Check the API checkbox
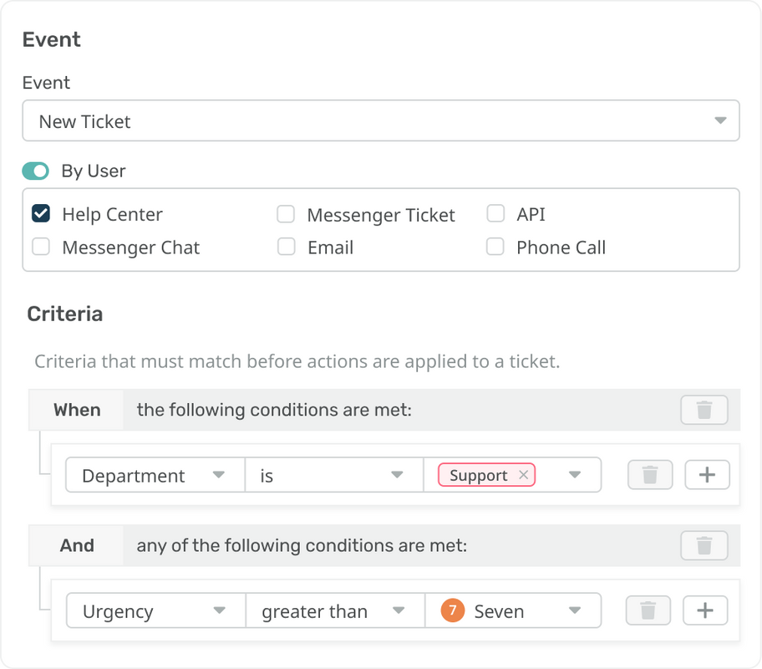762x669 pixels. 495,213
